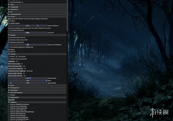Image resolution: width=173 pixels, height=121 pixels.
Task: Set the FreeCam Speed slider
Action: tap(27, 80)
